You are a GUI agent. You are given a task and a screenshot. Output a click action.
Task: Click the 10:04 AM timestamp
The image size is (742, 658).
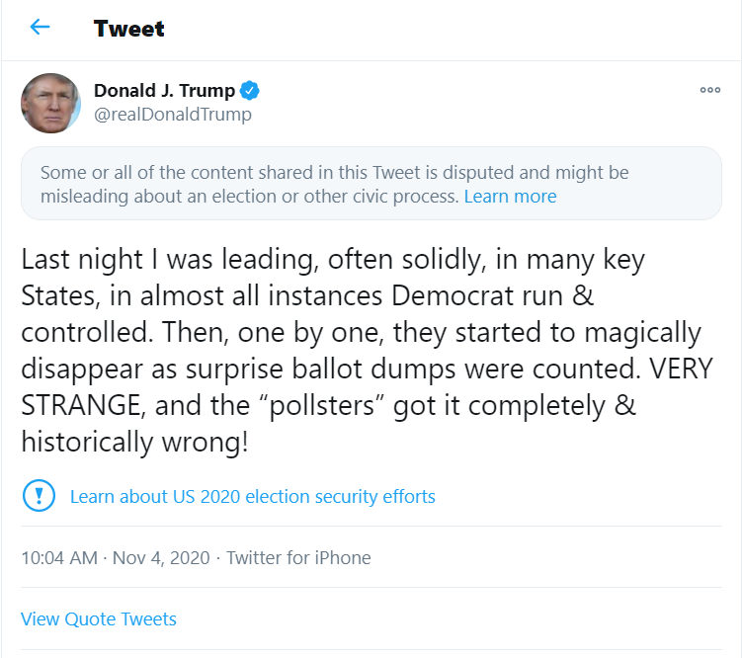click(x=59, y=558)
